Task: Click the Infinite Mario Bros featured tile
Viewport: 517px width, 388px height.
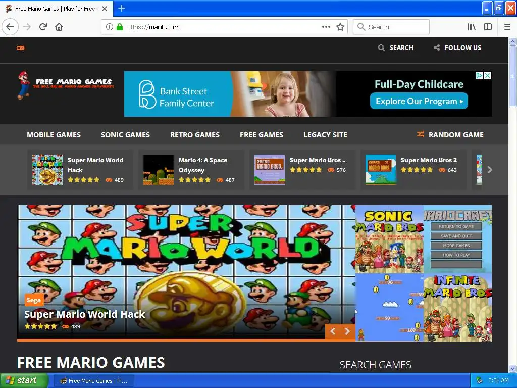Action: pos(457,308)
